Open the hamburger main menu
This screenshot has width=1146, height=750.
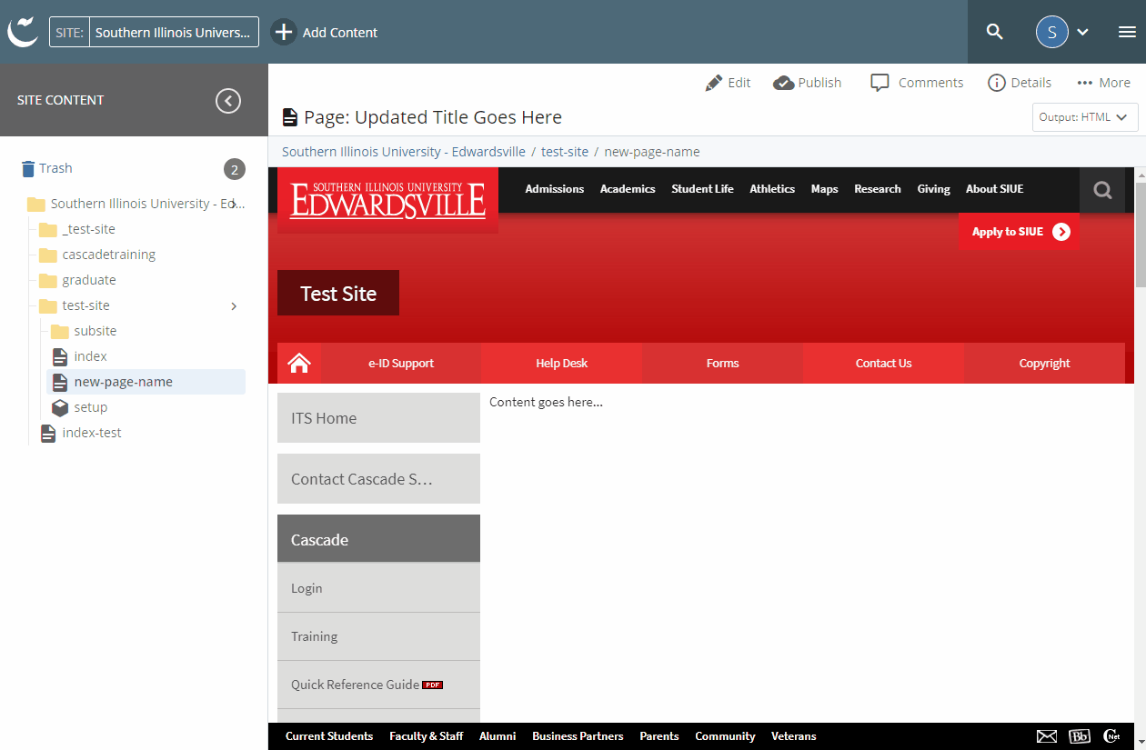coord(1127,32)
